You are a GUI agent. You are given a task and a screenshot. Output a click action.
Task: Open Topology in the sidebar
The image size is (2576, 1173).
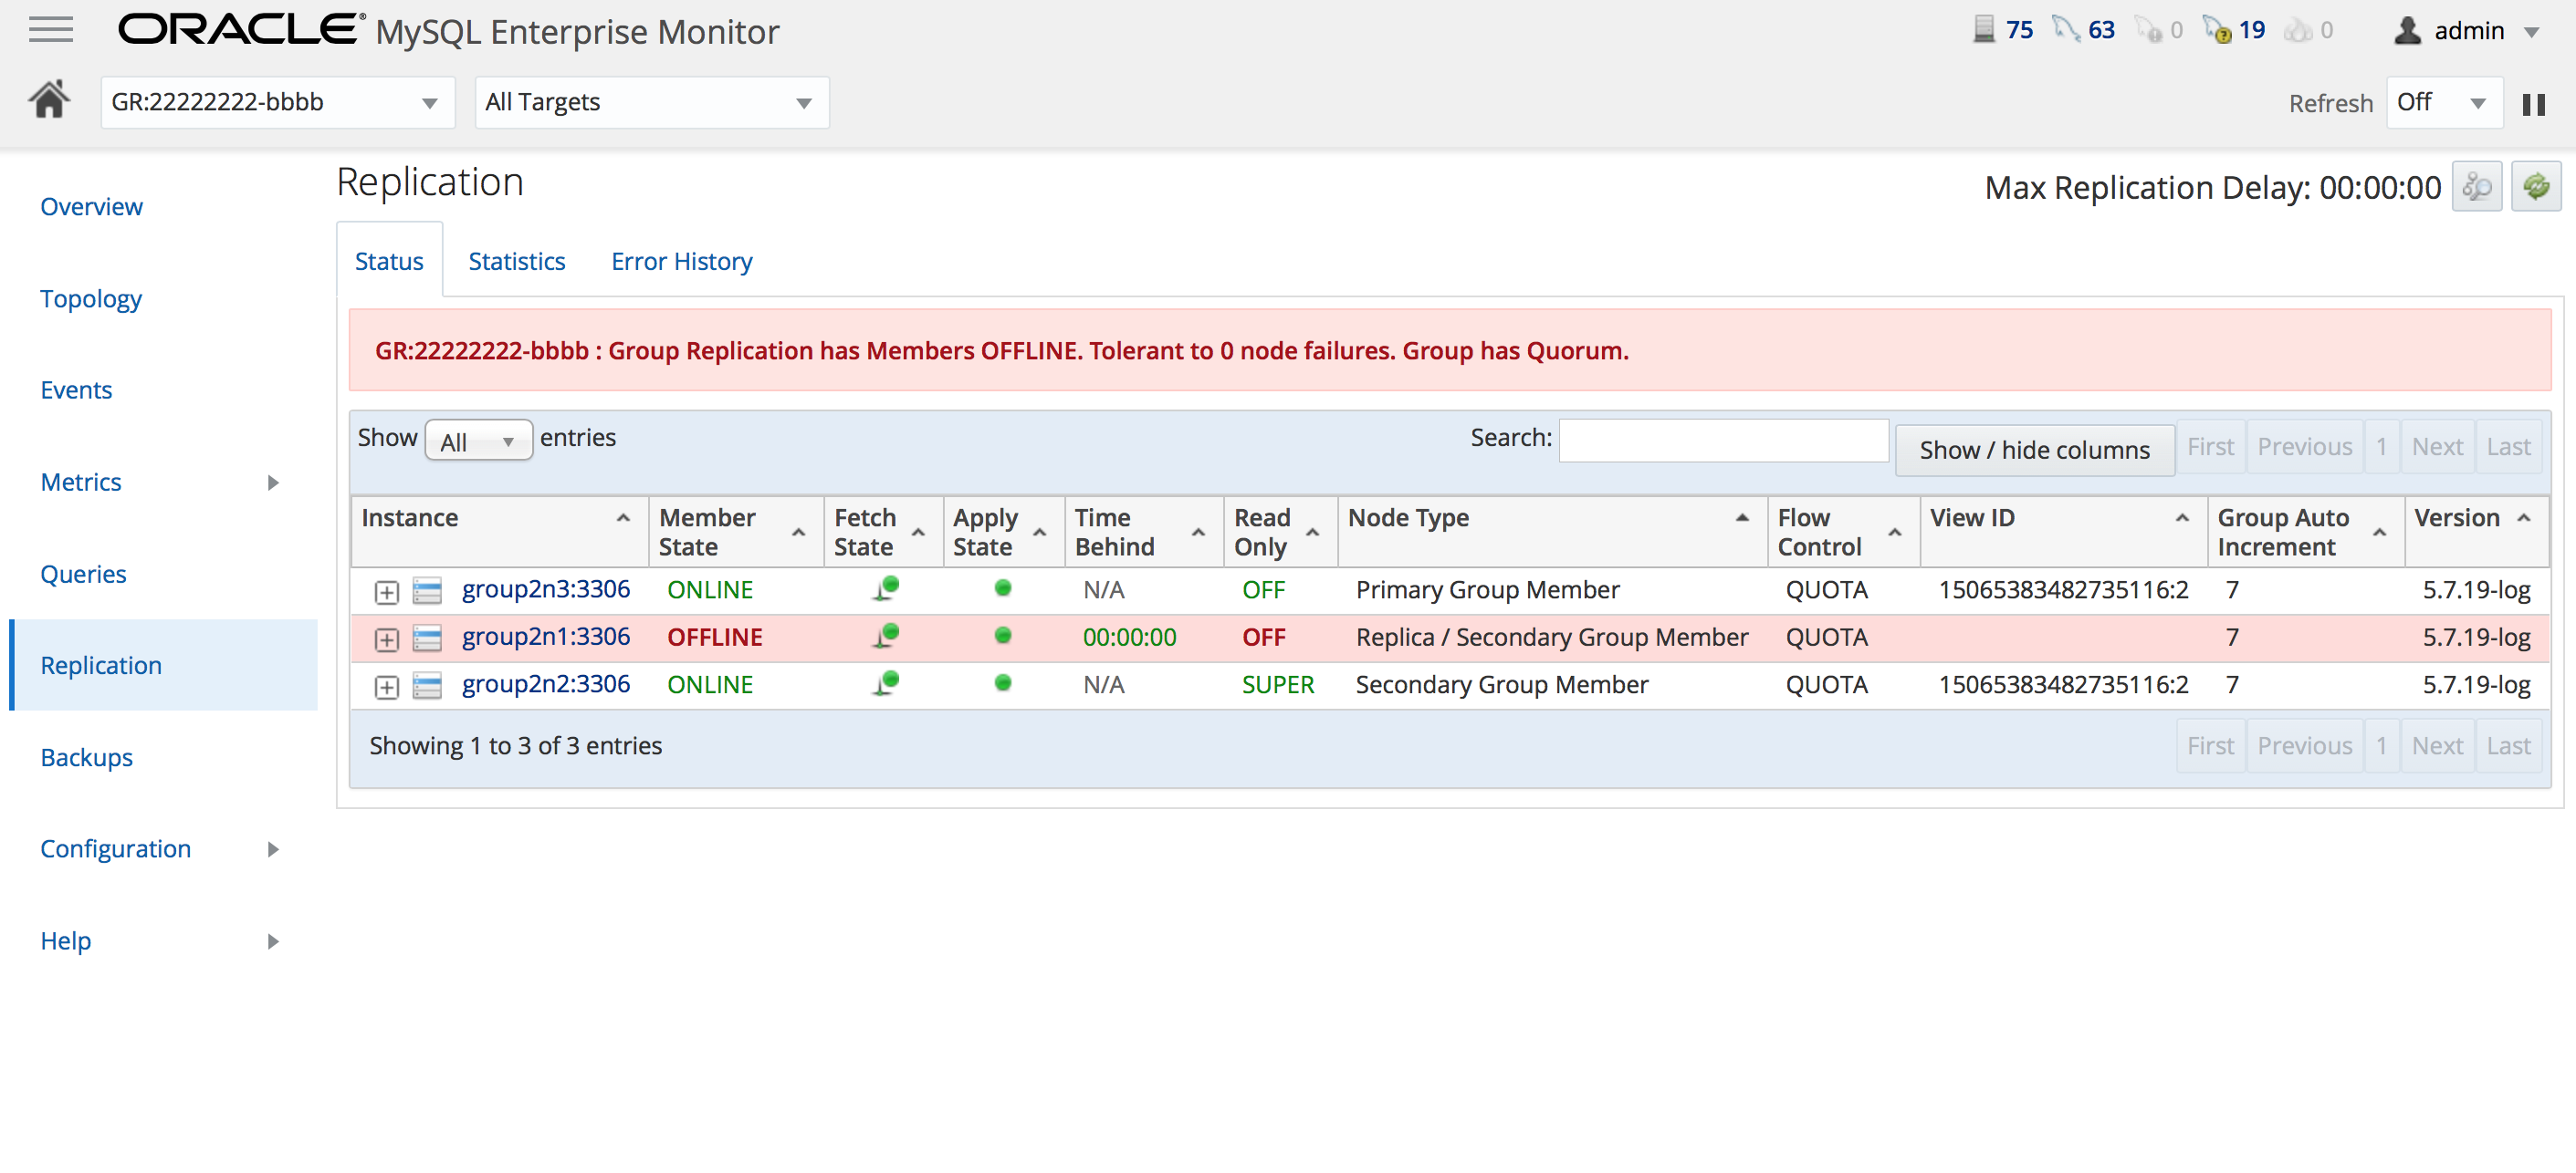[x=91, y=299]
